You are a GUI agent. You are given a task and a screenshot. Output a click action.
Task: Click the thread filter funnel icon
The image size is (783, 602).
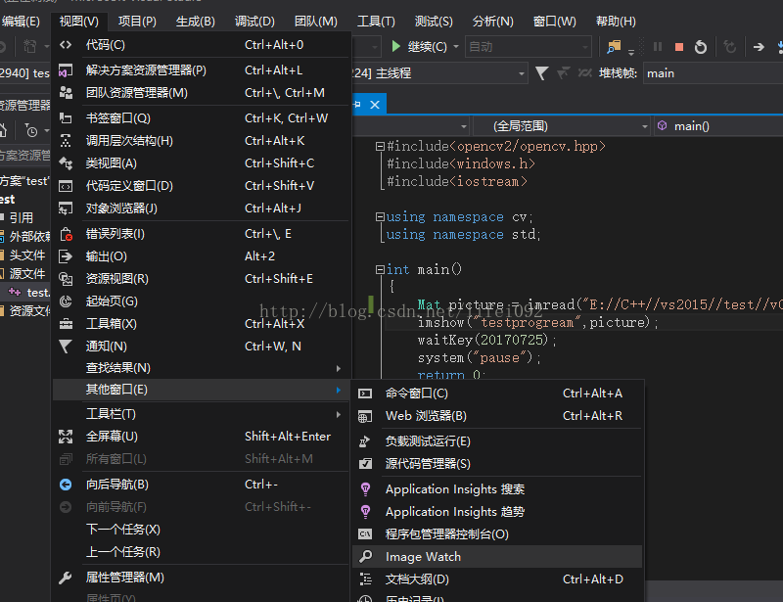point(542,73)
